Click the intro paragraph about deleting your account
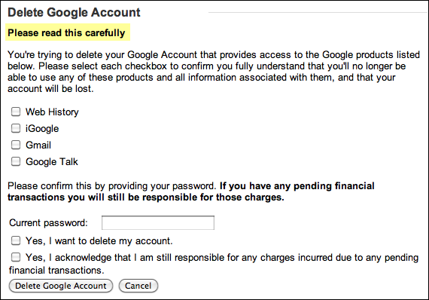Screen dimensions: 429x300 point(214,72)
